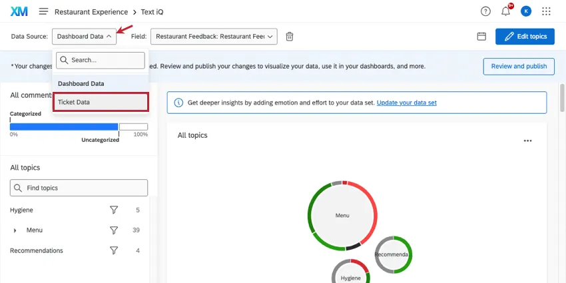View notifications bell icon

pyautogui.click(x=506, y=11)
